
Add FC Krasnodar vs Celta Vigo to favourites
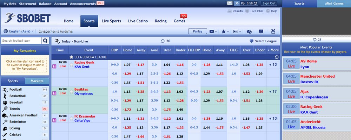[71, 118]
